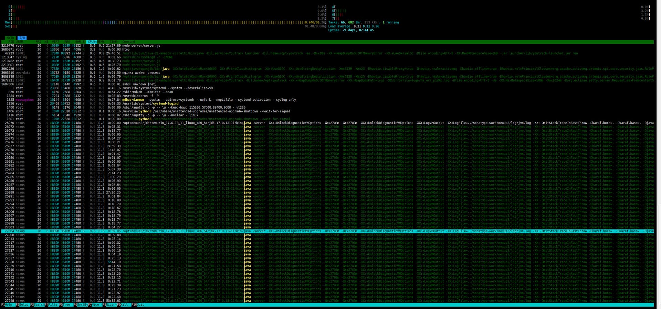
Task: Sort by the PID column header
Action: (x=11, y=42)
